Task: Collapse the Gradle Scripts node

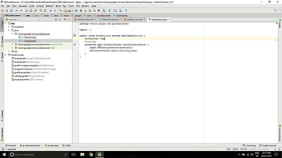Action: click(5, 55)
